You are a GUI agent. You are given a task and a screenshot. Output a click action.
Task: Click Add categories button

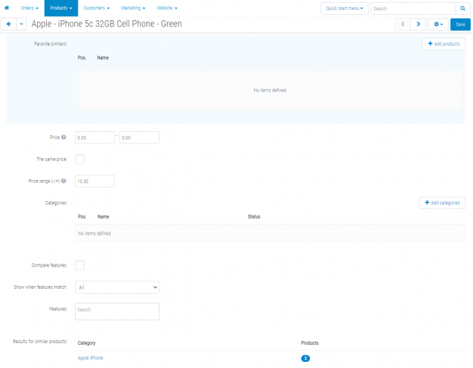tap(442, 203)
